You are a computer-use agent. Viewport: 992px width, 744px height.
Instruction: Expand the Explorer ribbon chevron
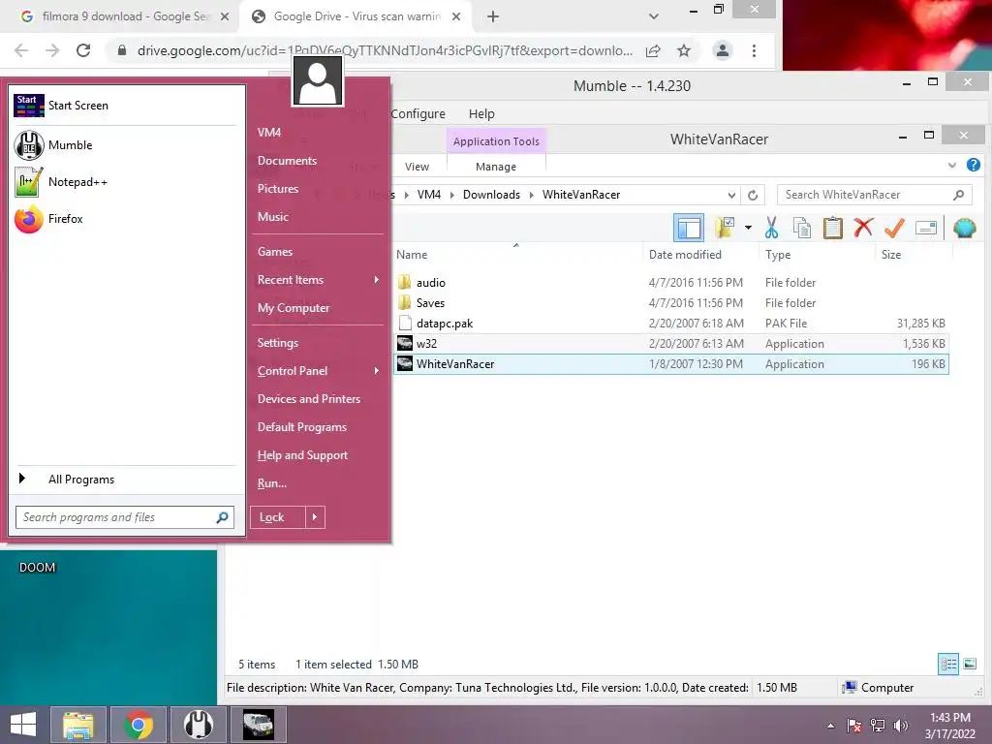(x=952, y=165)
